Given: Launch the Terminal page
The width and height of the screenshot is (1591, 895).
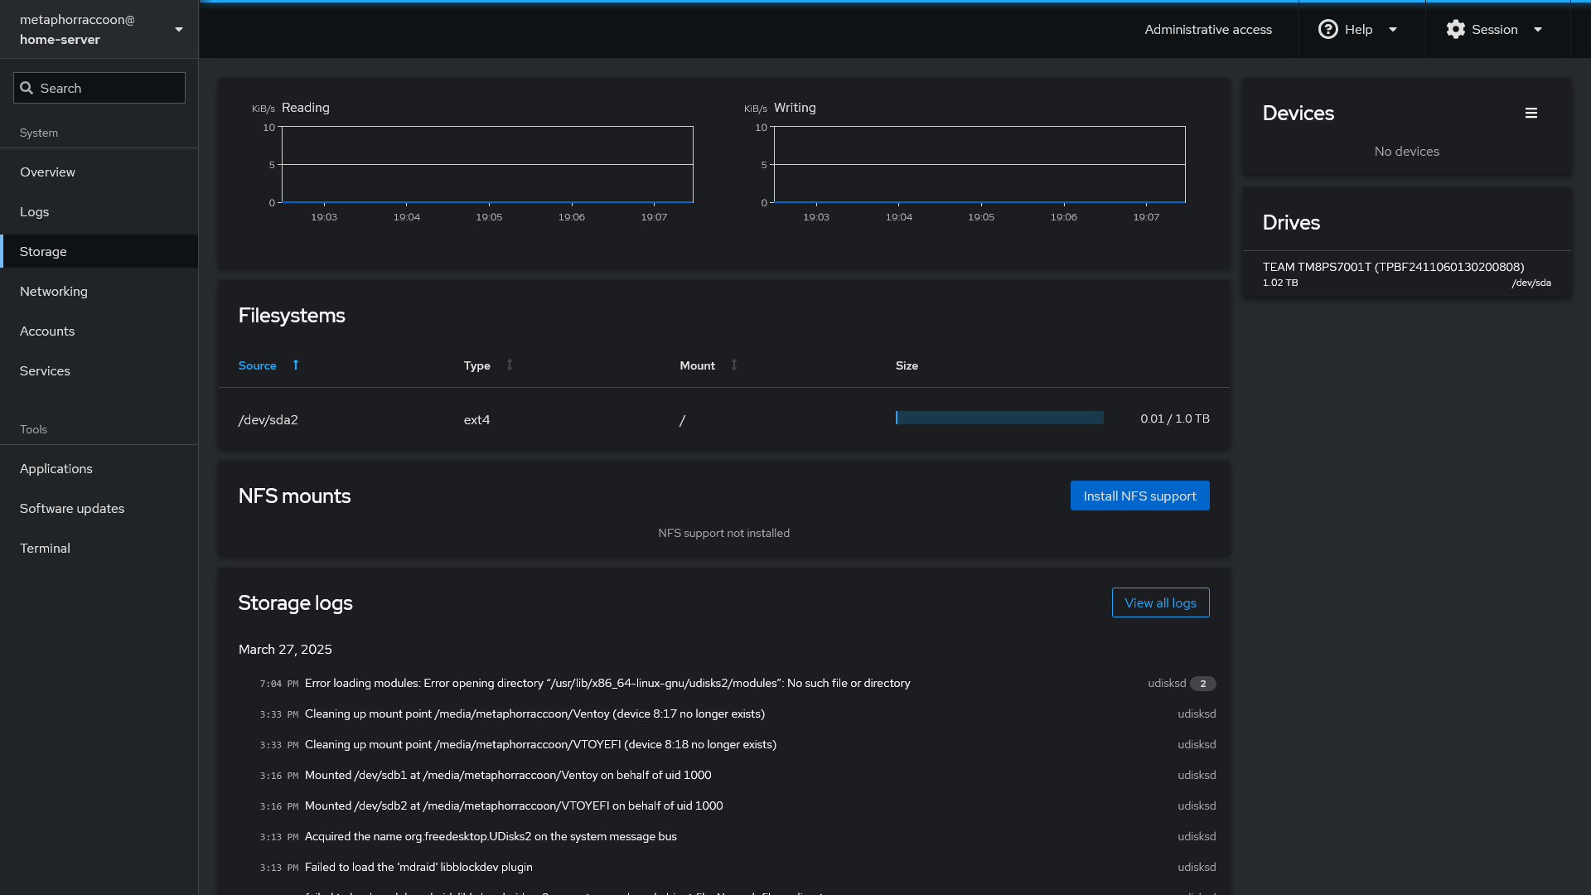Looking at the screenshot, I should pos(99,549).
